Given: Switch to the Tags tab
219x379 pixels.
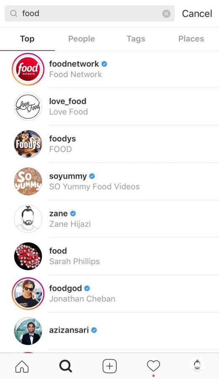Looking at the screenshot, I should [136, 39].
